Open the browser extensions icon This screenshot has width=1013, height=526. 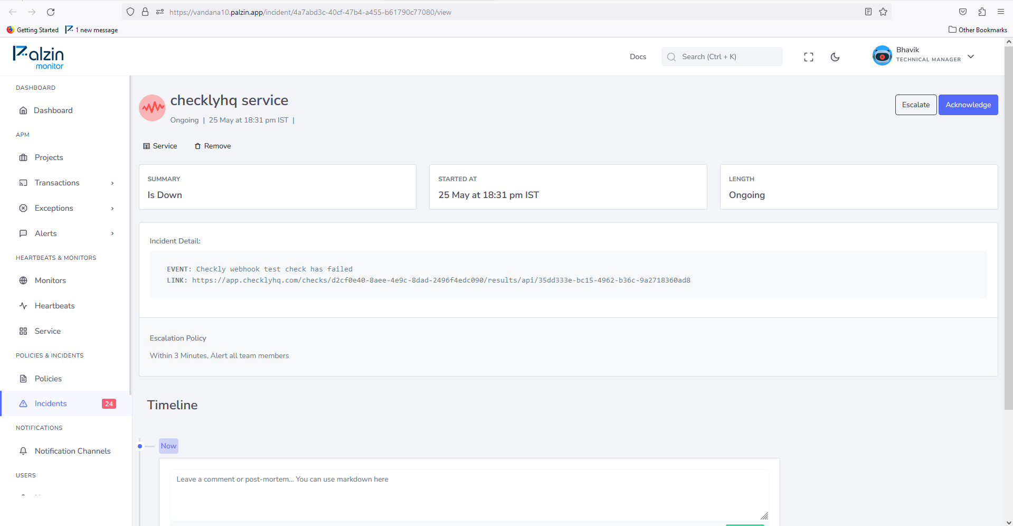pos(982,12)
